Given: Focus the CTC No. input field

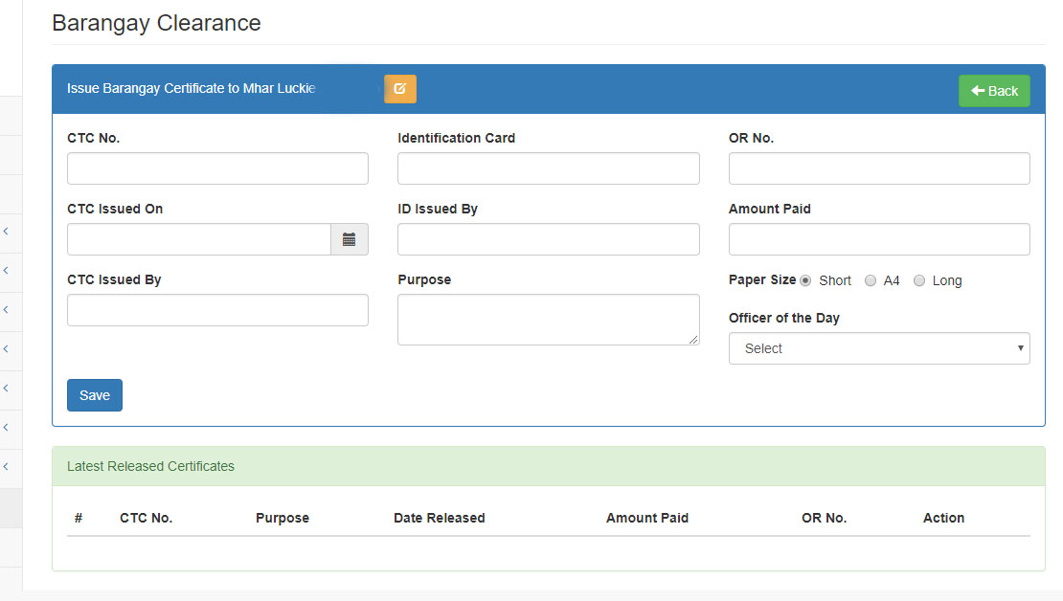Looking at the screenshot, I should coord(217,168).
